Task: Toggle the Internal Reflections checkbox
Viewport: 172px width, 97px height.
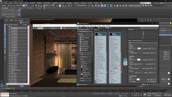Action: (x=130, y=68)
